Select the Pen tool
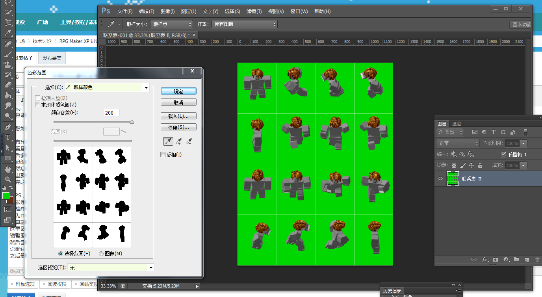The image size is (542, 297). pos(7,127)
